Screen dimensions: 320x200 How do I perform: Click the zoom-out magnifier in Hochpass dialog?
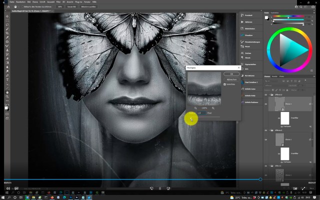pyautogui.click(x=195, y=107)
